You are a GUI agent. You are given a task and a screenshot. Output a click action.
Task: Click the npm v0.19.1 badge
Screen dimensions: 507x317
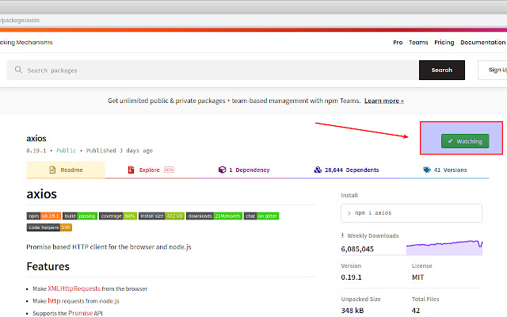click(x=44, y=216)
